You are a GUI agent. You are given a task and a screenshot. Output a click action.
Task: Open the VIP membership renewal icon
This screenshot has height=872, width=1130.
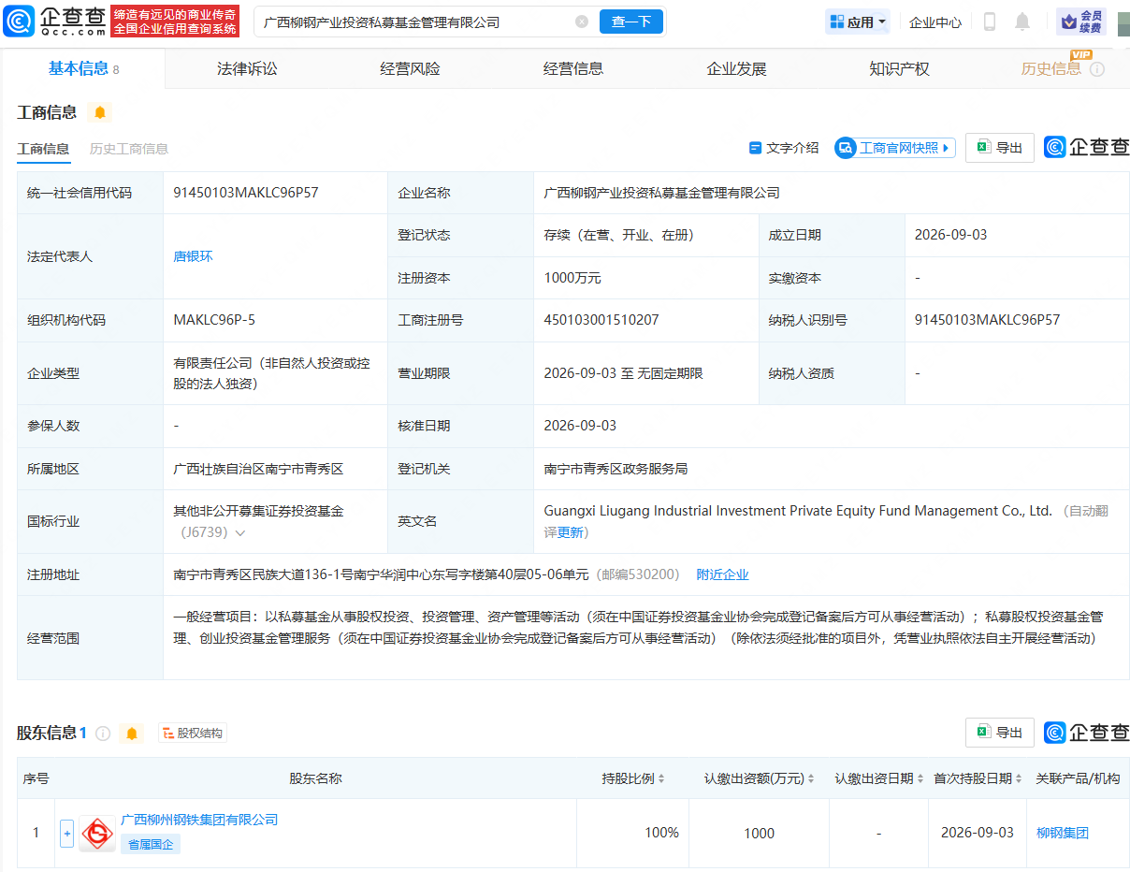click(1081, 22)
